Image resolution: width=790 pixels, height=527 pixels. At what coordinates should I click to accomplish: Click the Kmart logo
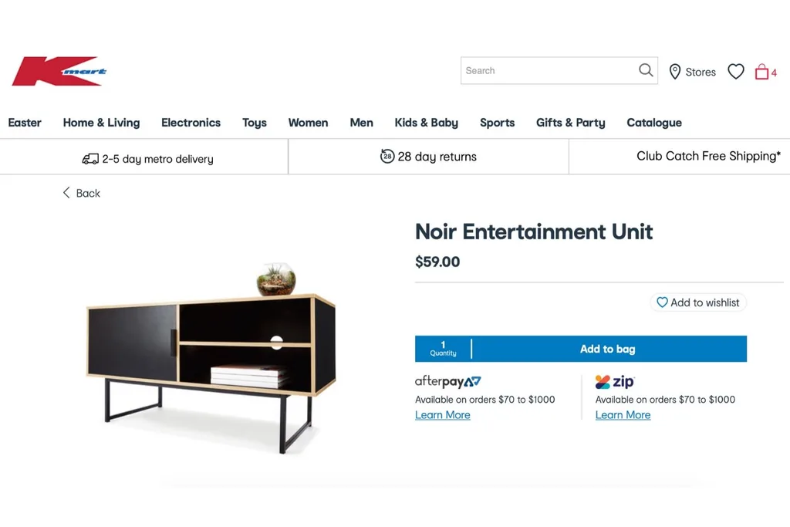tap(59, 71)
